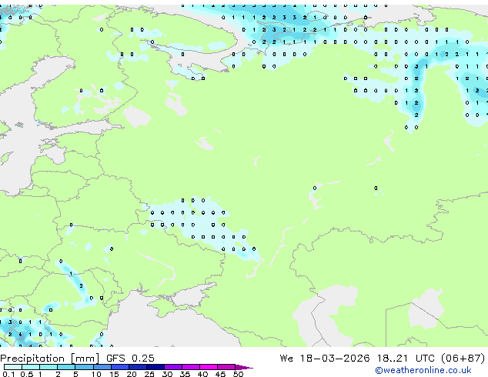The height and width of the screenshot is (377, 488).
Task: Select the 10–15 mm legend color box
Action: point(102,367)
